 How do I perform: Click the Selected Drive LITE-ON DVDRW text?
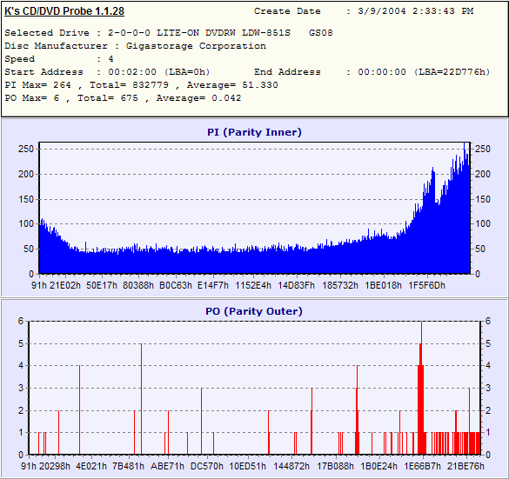click(169, 33)
